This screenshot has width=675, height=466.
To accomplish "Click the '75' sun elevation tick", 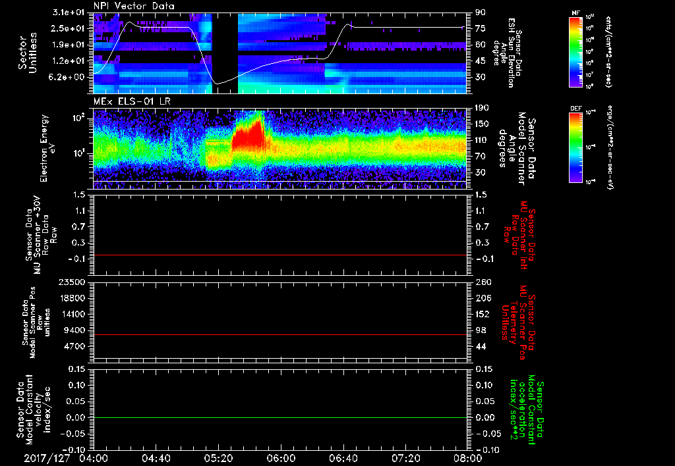I will pyautogui.click(x=481, y=28).
